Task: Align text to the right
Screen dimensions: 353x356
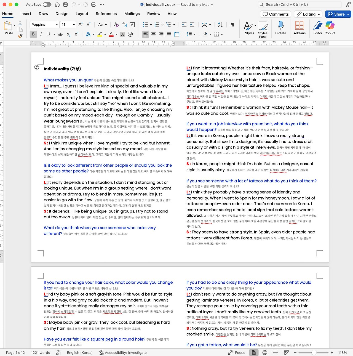Action: click(x=161, y=34)
